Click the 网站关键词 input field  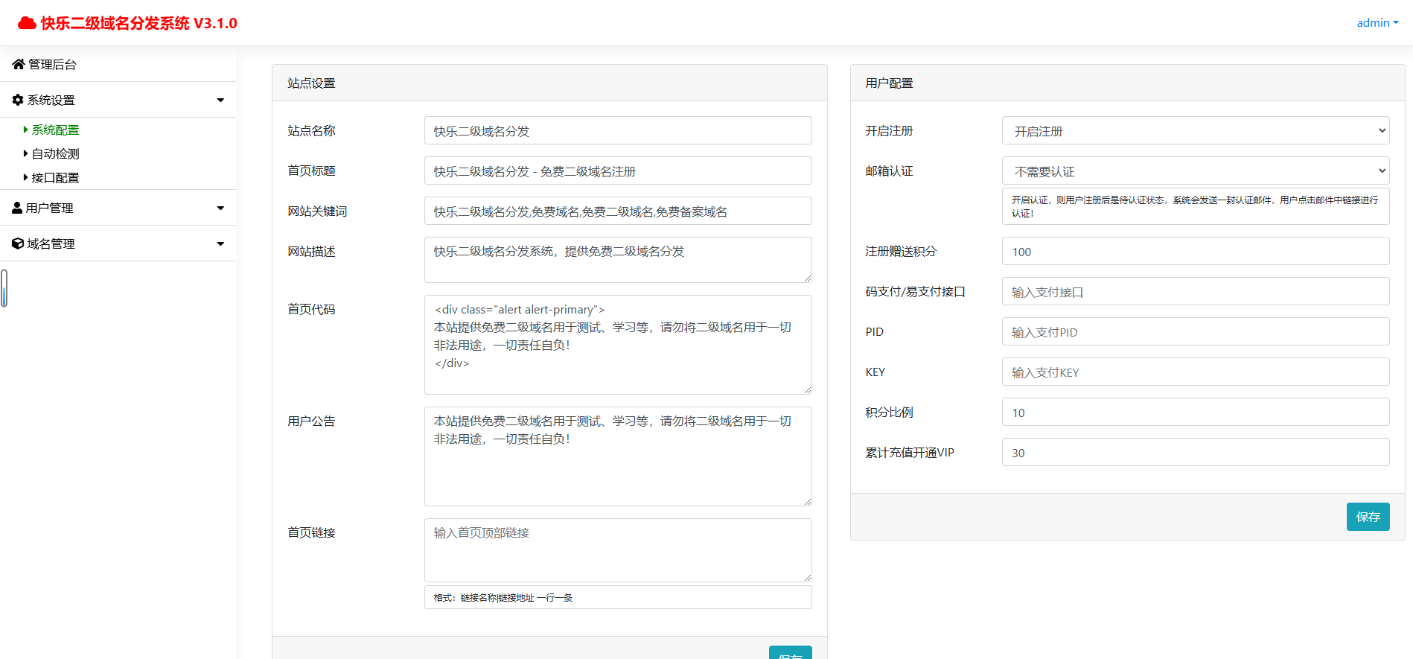coord(618,211)
